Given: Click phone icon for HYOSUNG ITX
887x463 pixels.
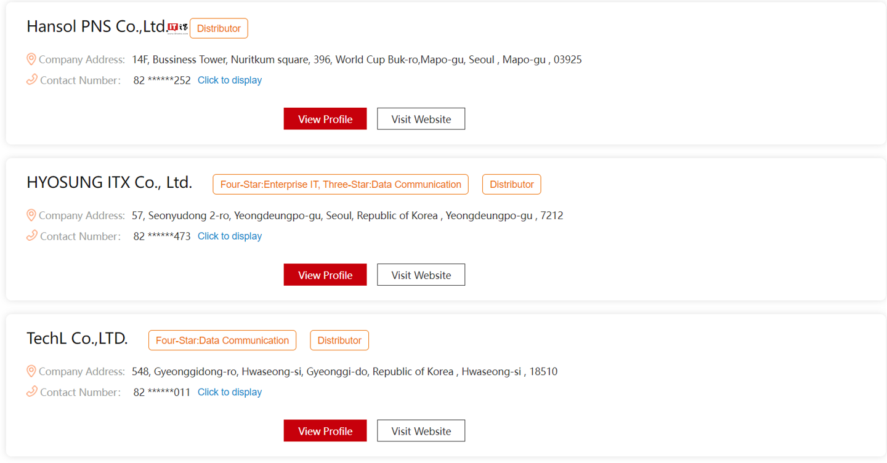Looking at the screenshot, I should 31,235.
